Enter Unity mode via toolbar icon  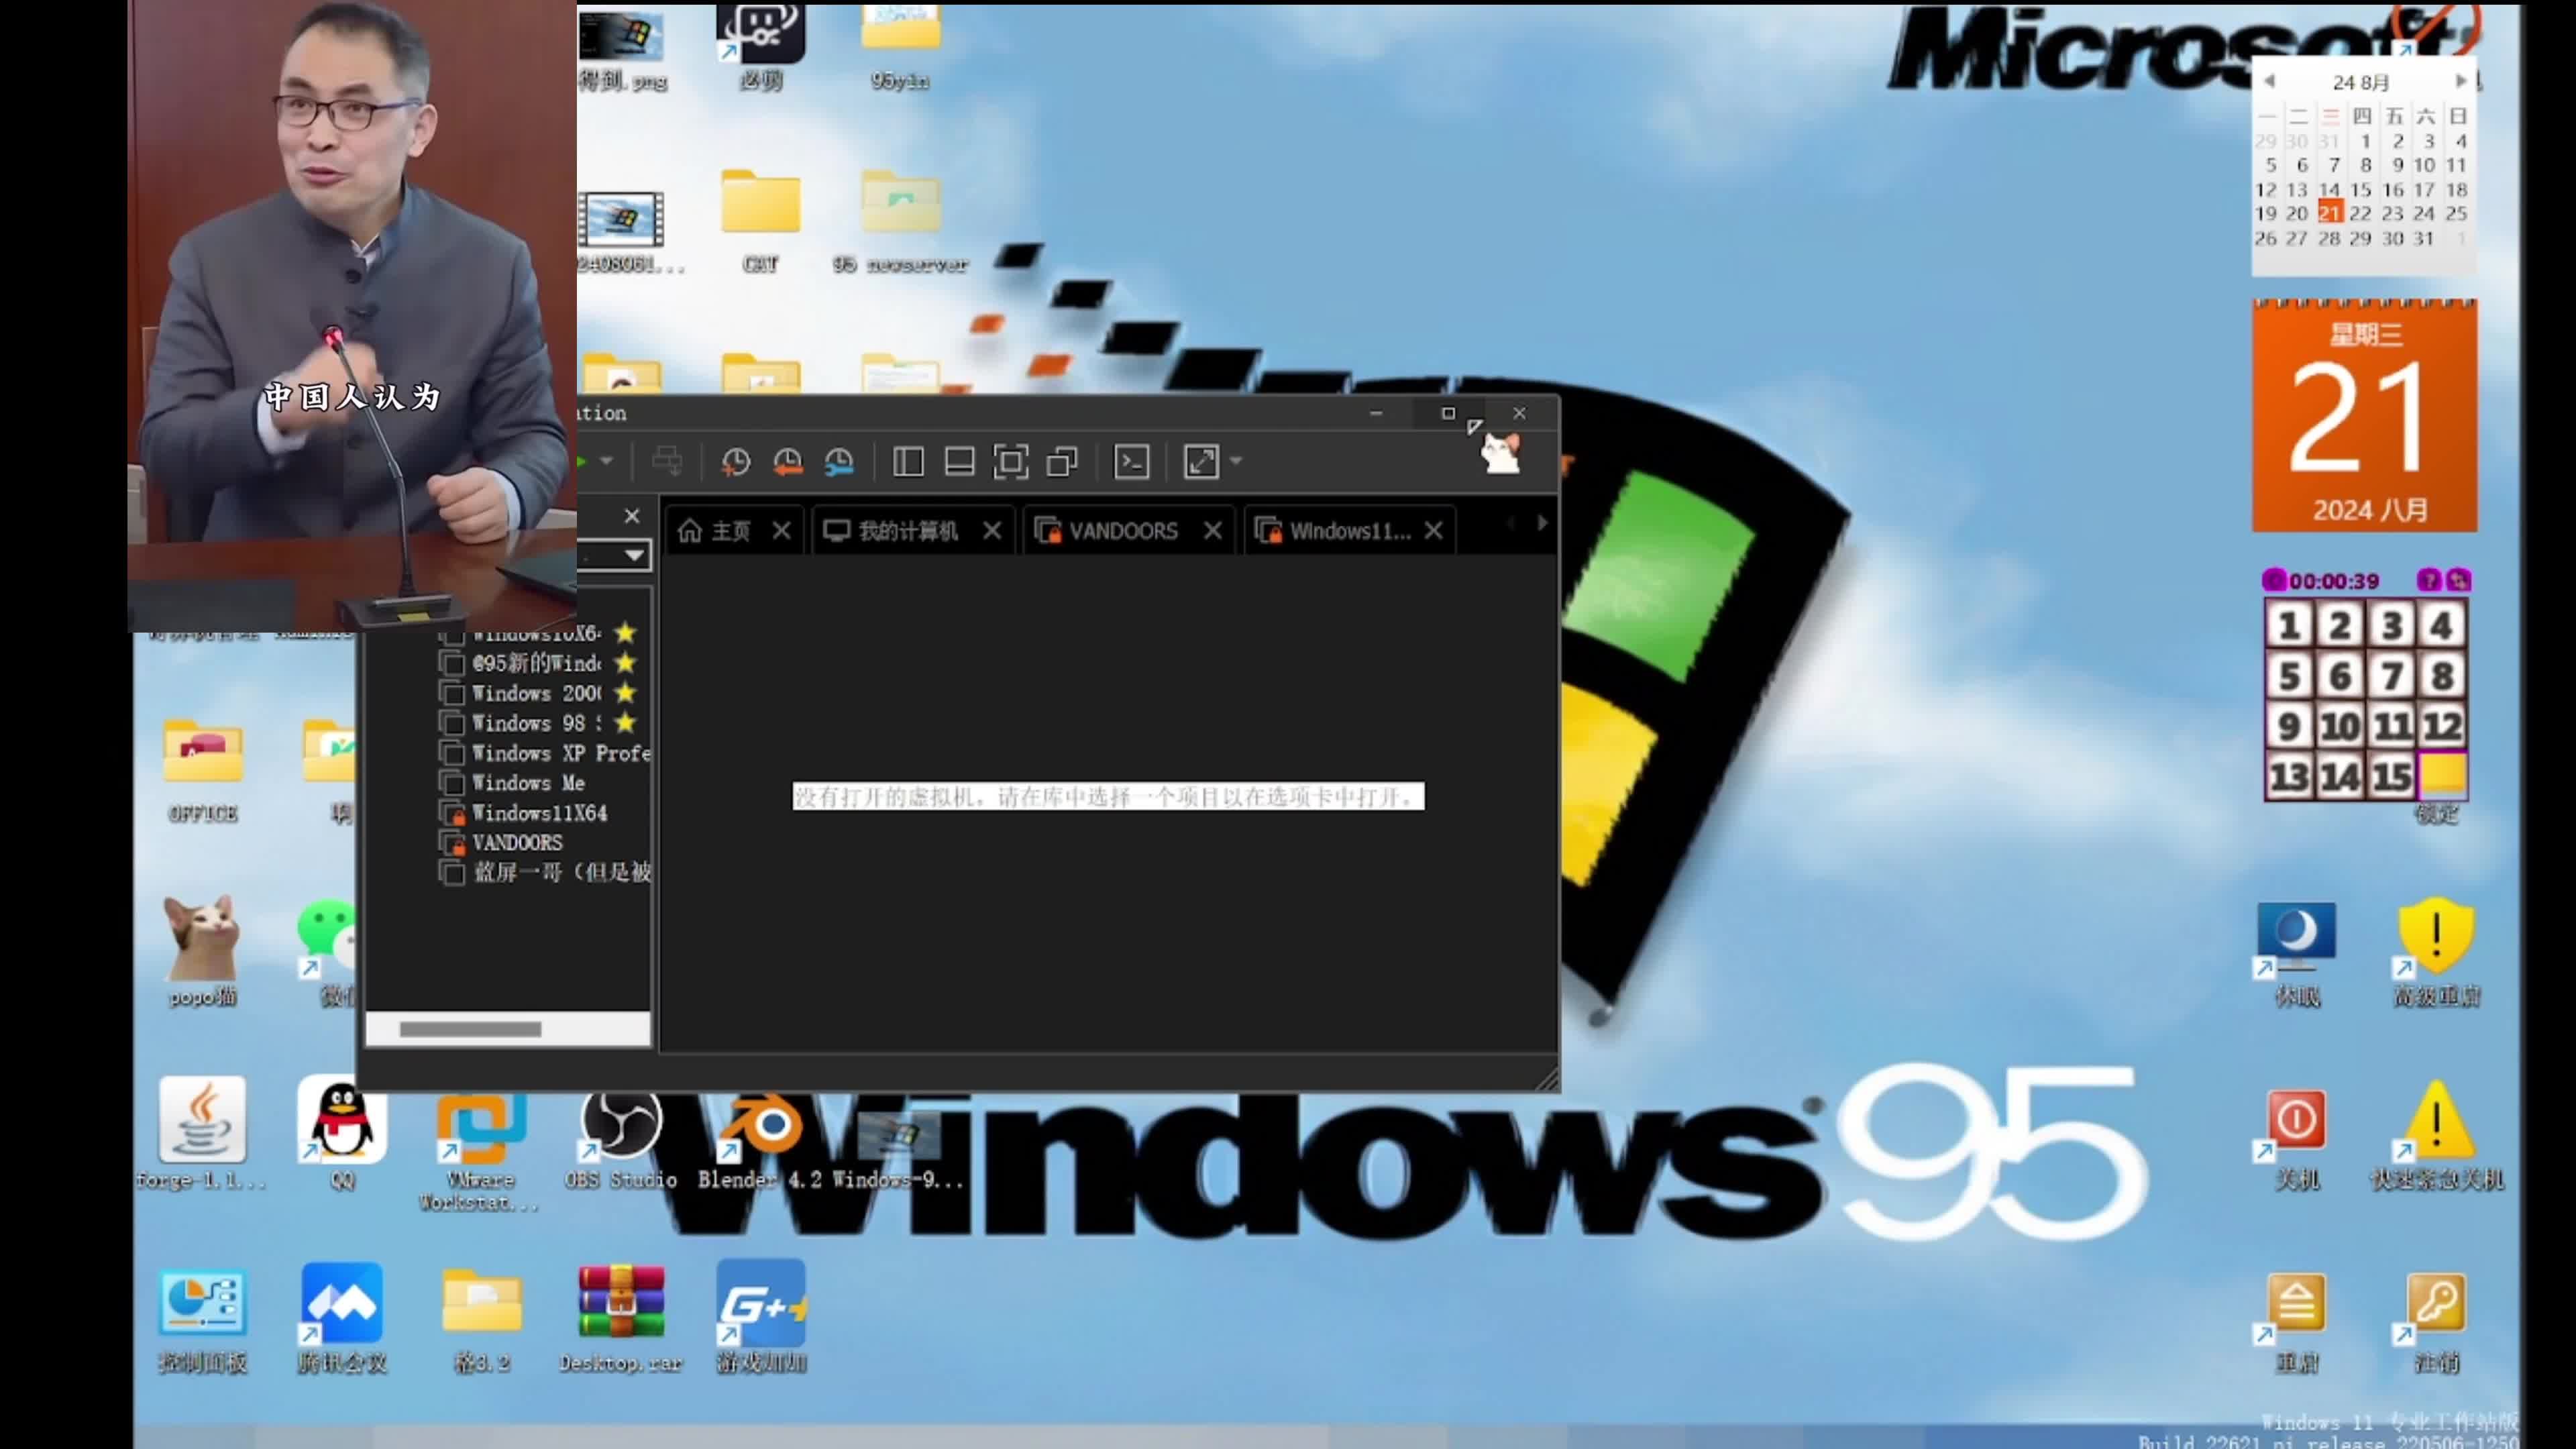pos(1062,461)
